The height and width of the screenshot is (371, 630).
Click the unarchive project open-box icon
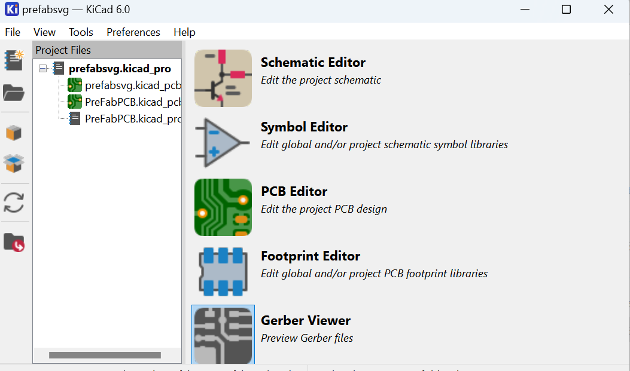coord(14,162)
